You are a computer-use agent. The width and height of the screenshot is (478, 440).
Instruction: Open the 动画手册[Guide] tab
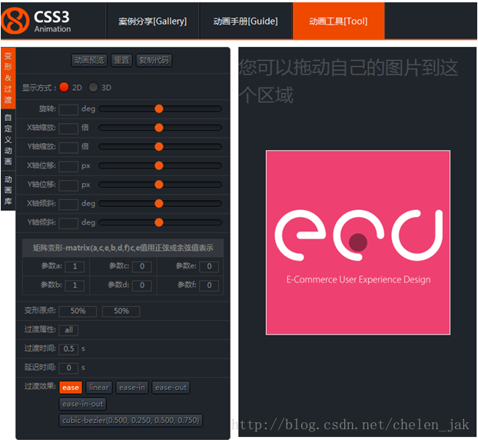pyautogui.click(x=246, y=21)
